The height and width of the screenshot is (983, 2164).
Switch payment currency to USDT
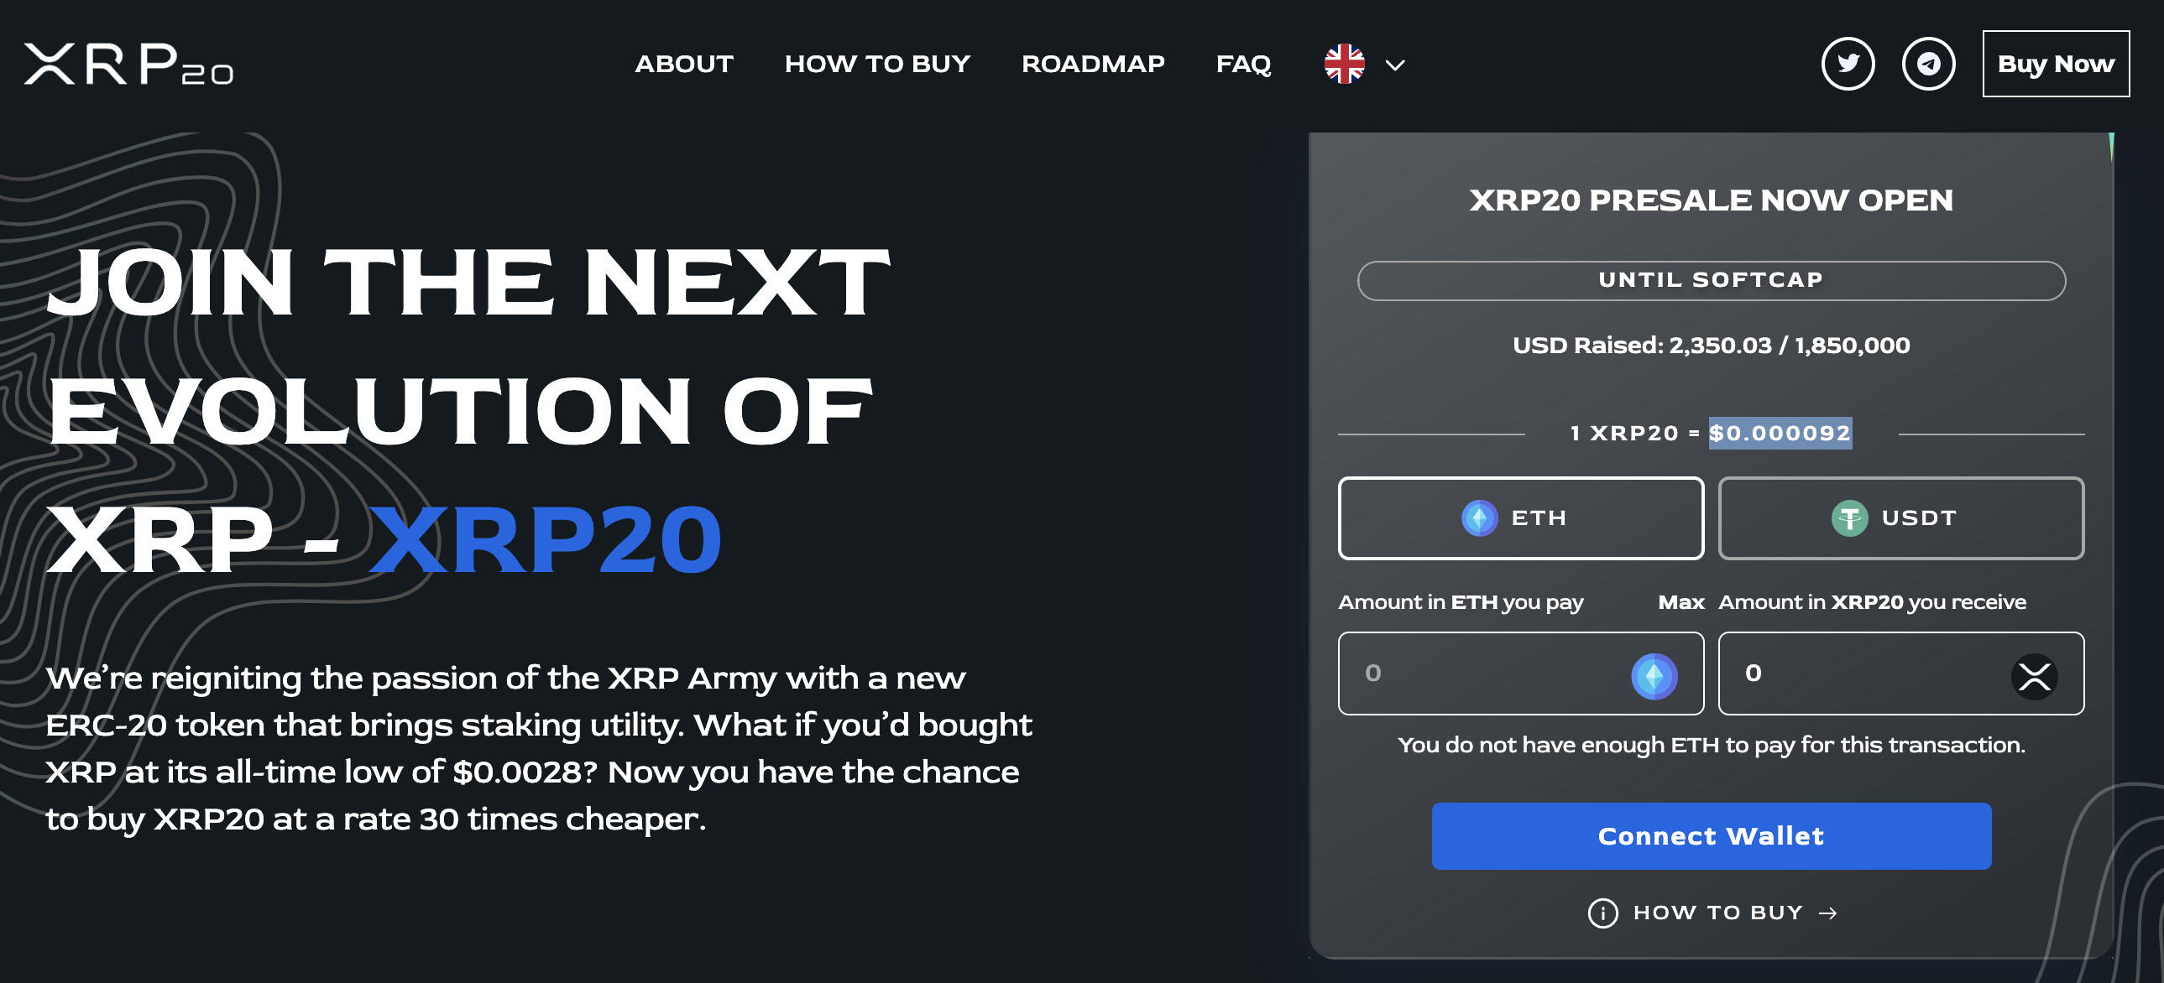pyautogui.click(x=1900, y=518)
